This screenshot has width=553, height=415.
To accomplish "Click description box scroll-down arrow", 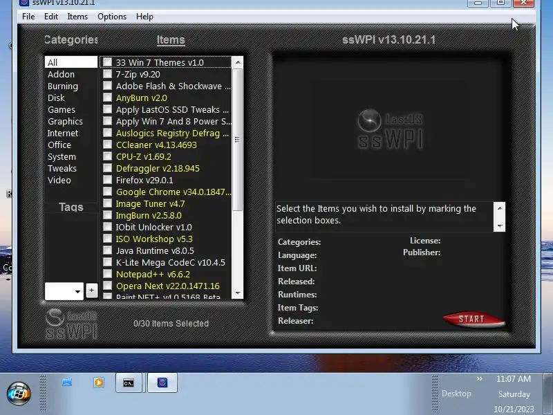I will pos(500,226).
